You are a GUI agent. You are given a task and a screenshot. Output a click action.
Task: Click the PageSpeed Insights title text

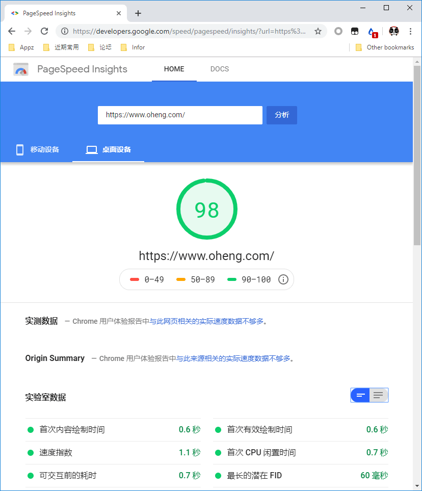click(83, 69)
